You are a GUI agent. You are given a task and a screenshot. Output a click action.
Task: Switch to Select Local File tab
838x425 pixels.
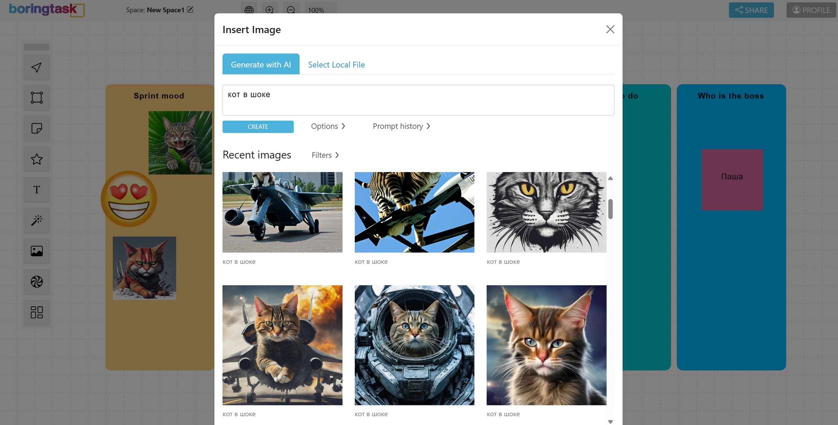click(x=336, y=65)
